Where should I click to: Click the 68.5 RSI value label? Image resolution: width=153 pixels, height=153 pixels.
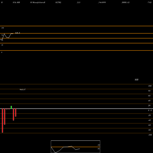click(x=17, y=33)
